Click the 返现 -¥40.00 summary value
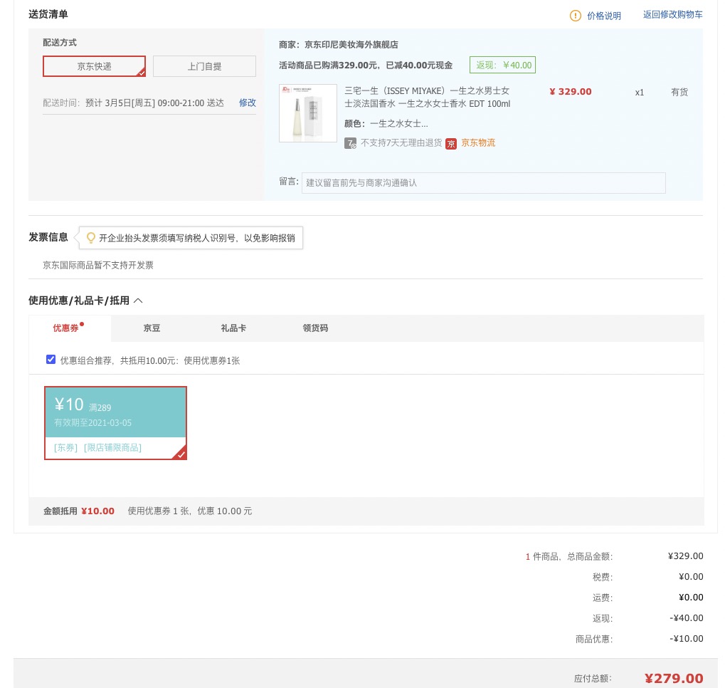The width and height of the screenshot is (725, 688). click(686, 618)
